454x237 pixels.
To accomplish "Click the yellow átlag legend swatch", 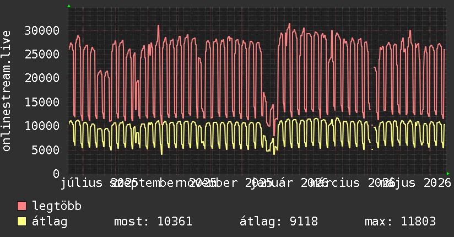I will 21,221.
